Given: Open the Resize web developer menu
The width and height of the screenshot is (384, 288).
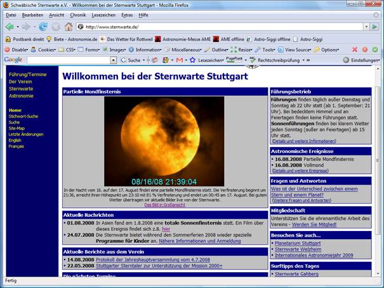Looking at the screenshot, I should click(x=242, y=49).
